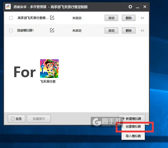Click the 飞天滑行者 game thumbnail
This screenshot has width=168, height=148.
pos(49,69)
